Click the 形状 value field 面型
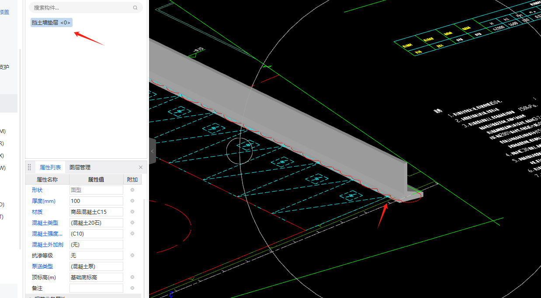The width and height of the screenshot is (541, 298). 96,190
